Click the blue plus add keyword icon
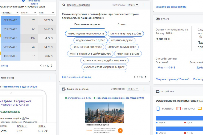 pos(23,1)
